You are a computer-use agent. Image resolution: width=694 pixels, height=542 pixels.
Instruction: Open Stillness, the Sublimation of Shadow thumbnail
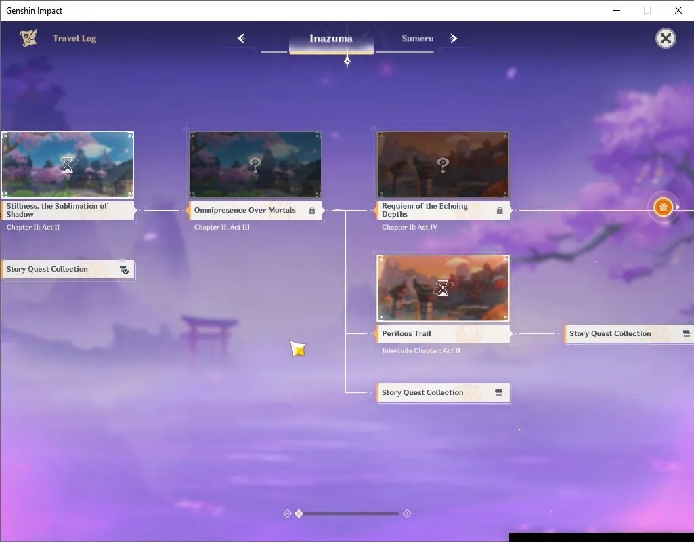[67, 164]
